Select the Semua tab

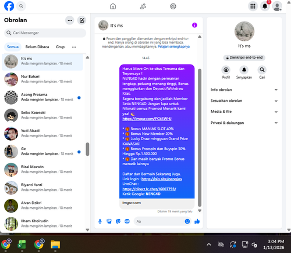click(13, 47)
